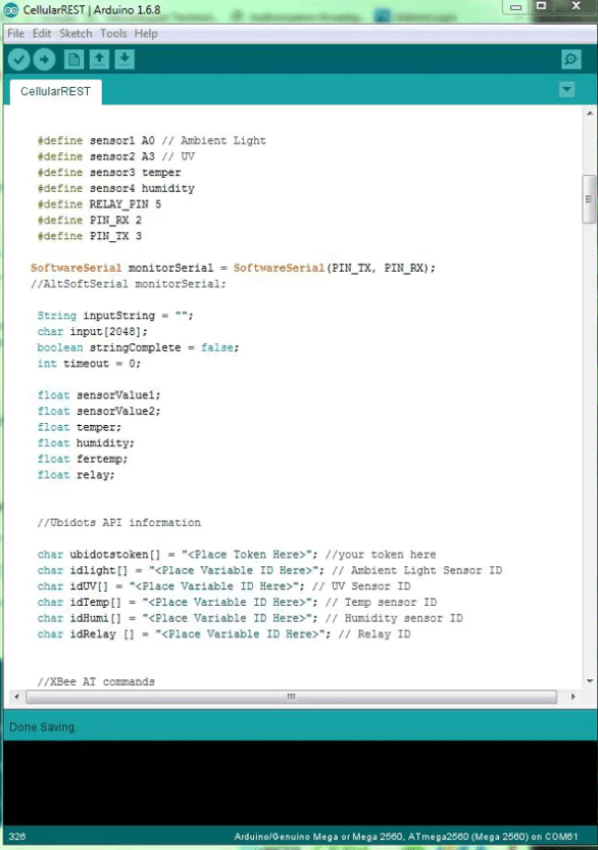The width and height of the screenshot is (598, 850).
Task: Open the File menu
Action: [16, 34]
